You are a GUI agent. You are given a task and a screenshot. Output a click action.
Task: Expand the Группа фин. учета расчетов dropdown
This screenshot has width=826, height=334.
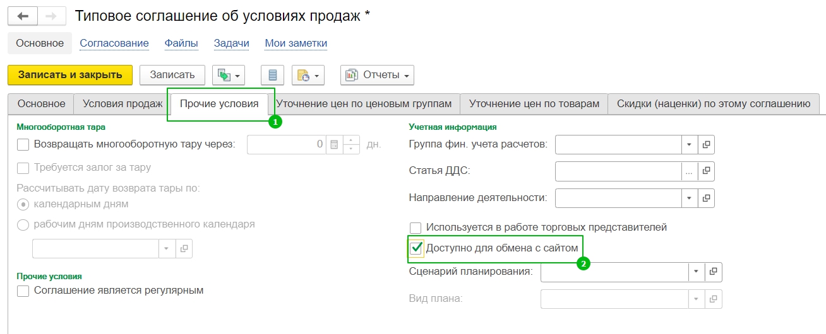point(689,145)
